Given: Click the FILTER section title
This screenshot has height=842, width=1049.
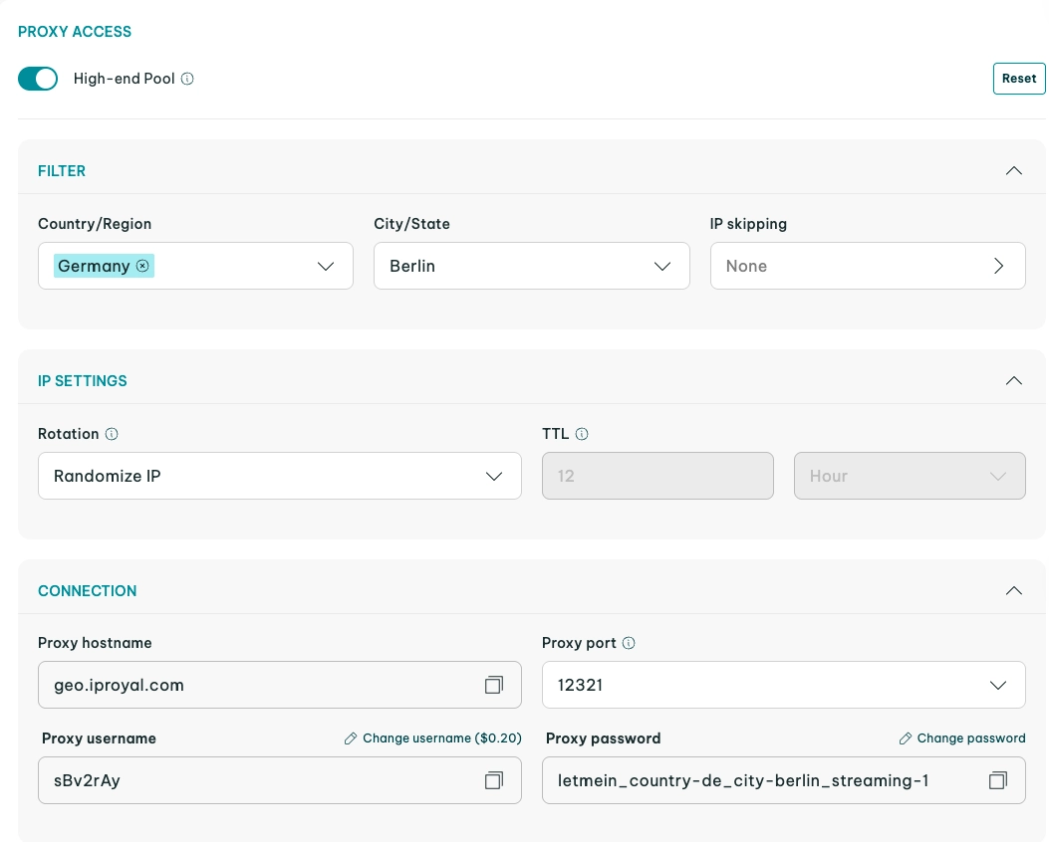Looking at the screenshot, I should coord(62,171).
